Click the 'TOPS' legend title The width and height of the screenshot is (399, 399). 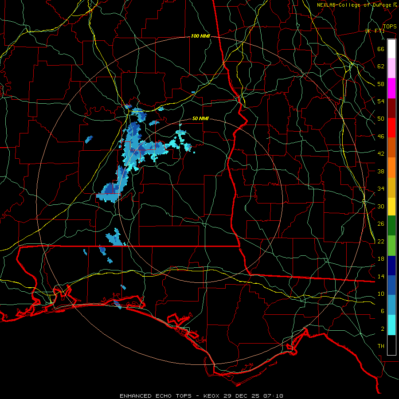click(x=390, y=27)
